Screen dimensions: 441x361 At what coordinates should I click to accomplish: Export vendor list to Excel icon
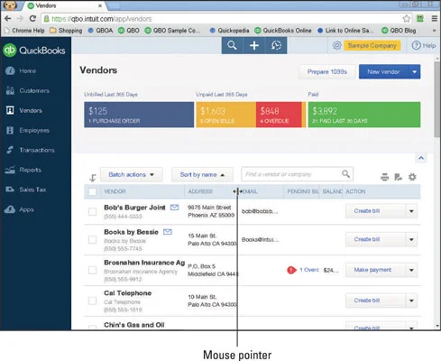pos(399,177)
